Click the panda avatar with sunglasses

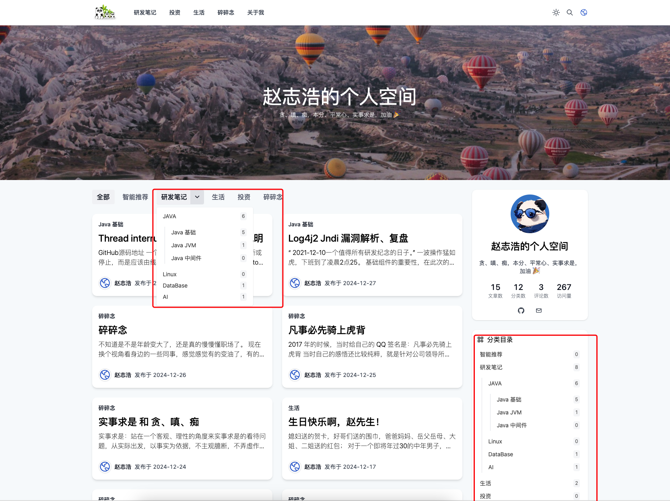point(530,214)
